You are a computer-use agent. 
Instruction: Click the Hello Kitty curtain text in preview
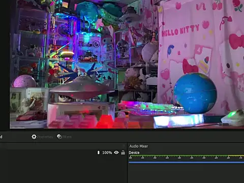[180, 30]
